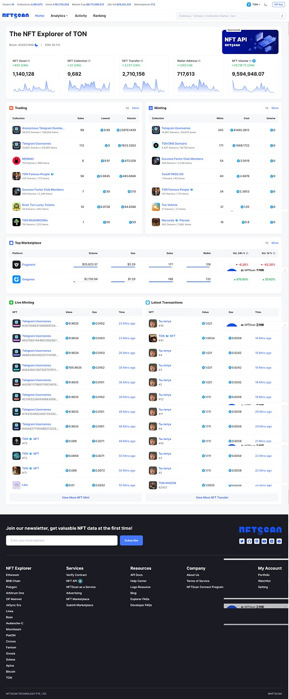Click the Top Marketplace section icon
The height and width of the screenshot is (699, 289).
click(11, 243)
